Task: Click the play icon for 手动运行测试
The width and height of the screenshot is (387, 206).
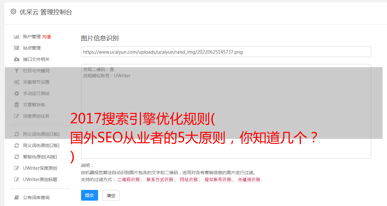Action: click(17, 93)
